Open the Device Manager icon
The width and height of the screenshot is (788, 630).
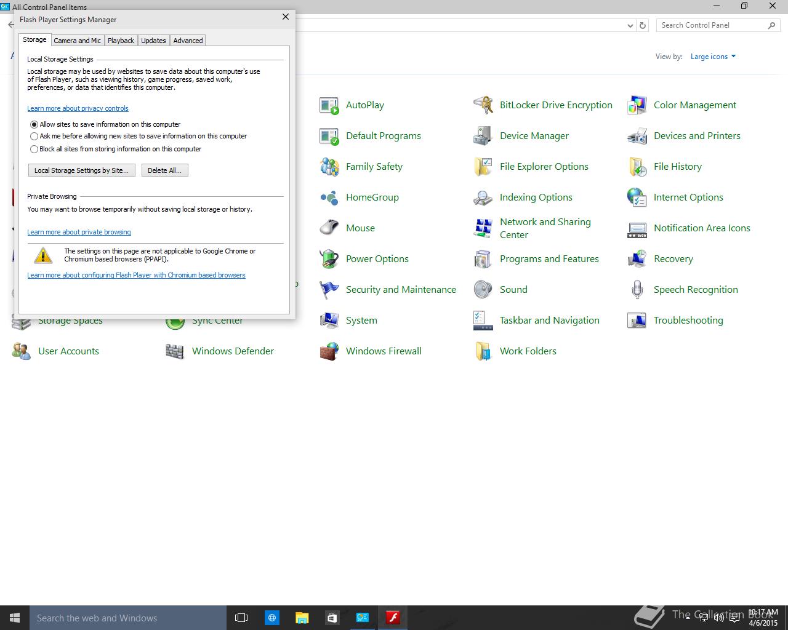(x=483, y=136)
